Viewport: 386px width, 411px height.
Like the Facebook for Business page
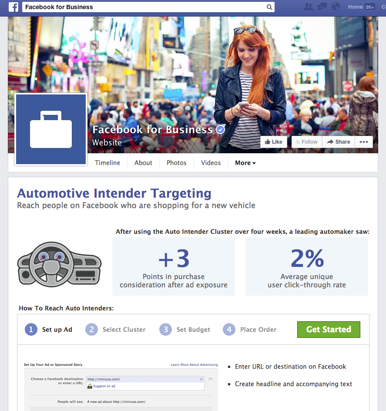pos(274,142)
